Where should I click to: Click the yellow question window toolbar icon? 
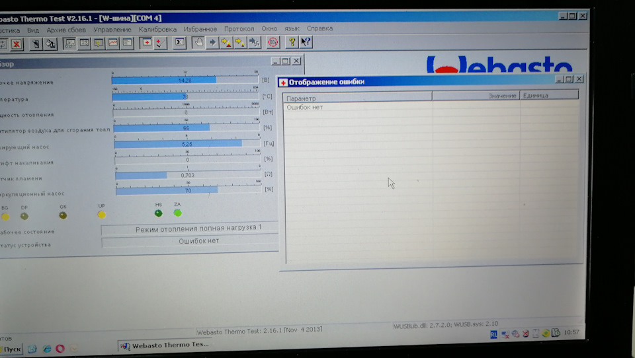pos(99,44)
